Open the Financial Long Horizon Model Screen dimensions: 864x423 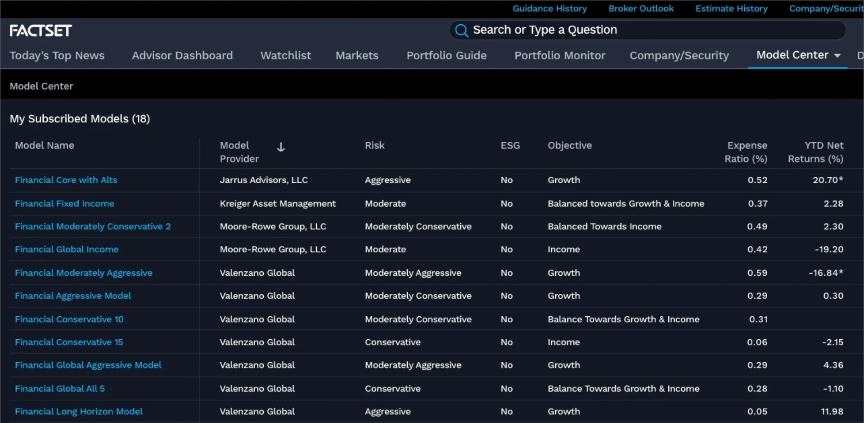(x=79, y=411)
